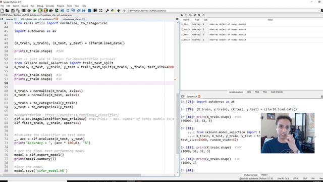Re-run last script toolbar icon

coord(57,11)
